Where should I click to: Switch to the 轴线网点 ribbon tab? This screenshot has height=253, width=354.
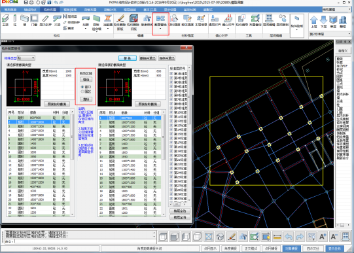click(x=30, y=9)
